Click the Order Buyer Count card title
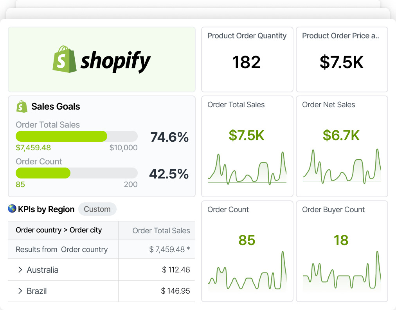 pos(333,209)
